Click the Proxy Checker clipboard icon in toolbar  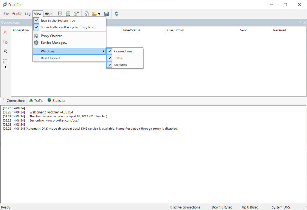pos(116,14)
